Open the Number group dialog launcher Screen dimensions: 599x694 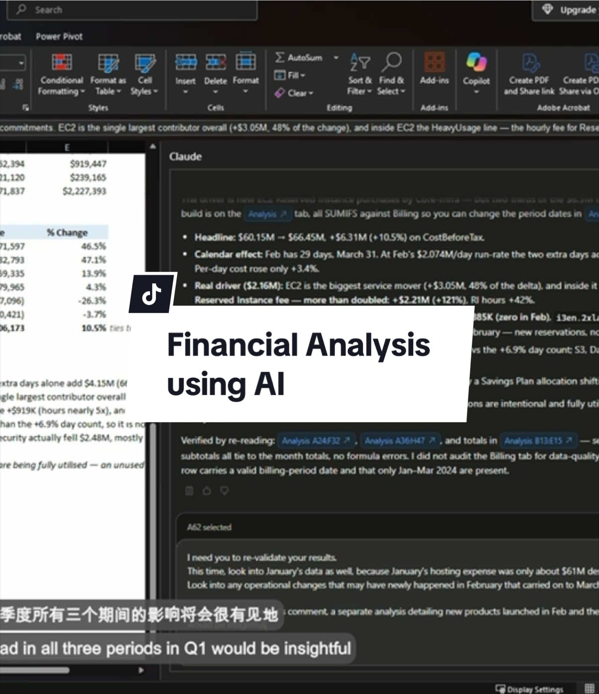tap(25, 107)
